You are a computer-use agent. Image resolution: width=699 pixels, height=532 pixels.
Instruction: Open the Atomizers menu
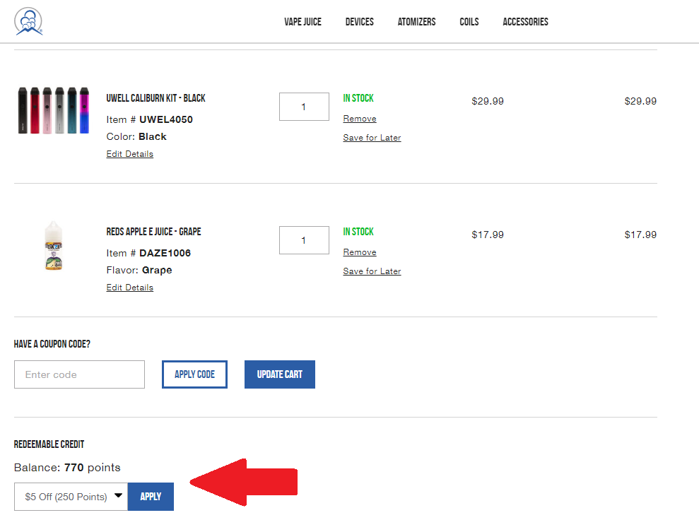click(x=416, y=22)
